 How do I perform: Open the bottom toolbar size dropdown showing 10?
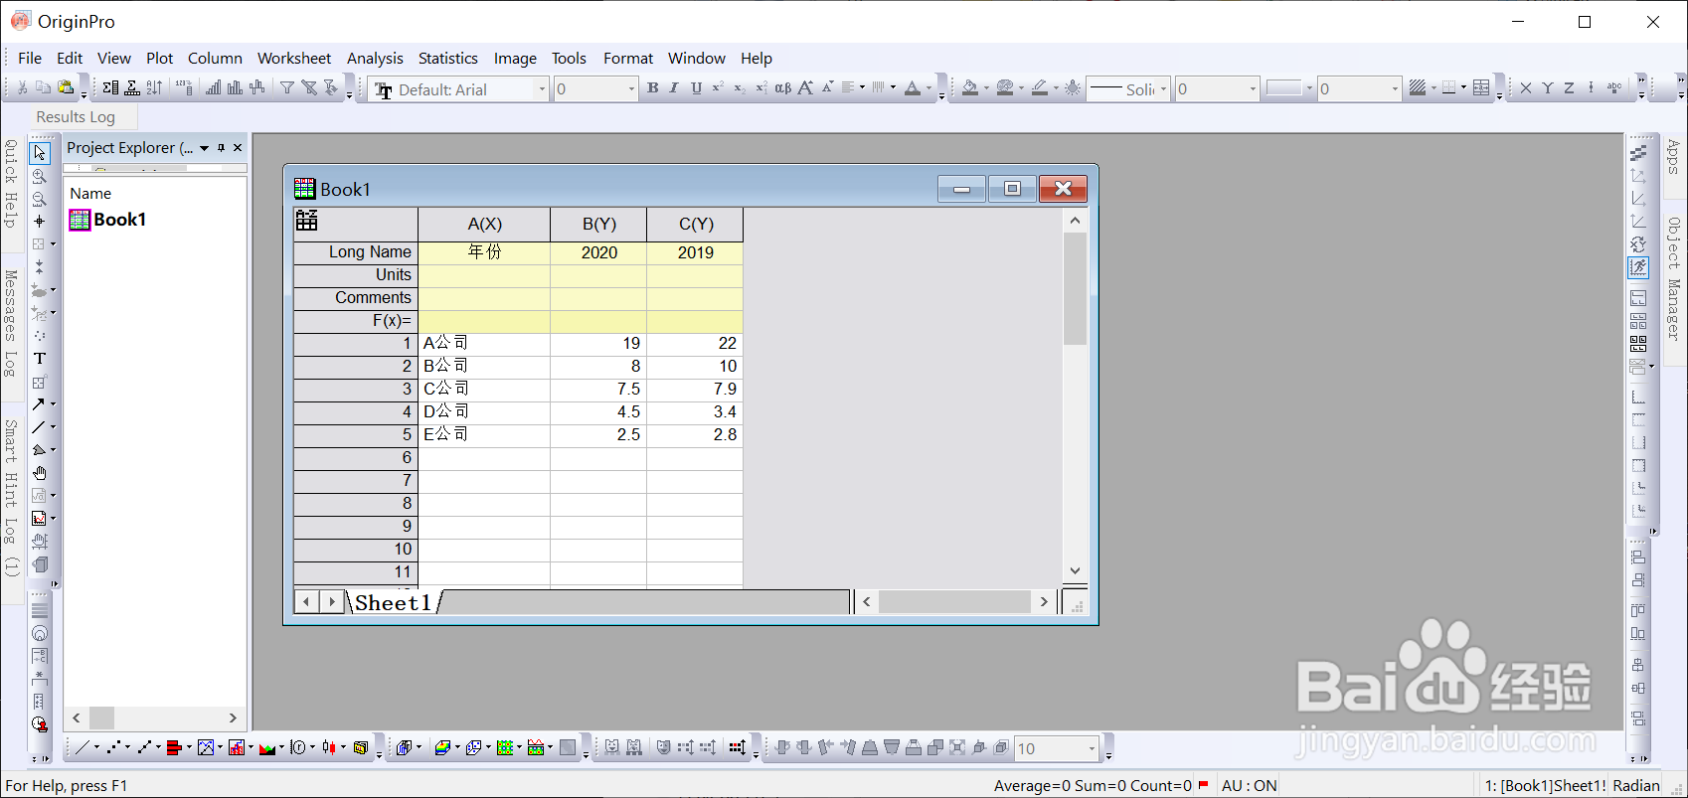[1092, 748]
